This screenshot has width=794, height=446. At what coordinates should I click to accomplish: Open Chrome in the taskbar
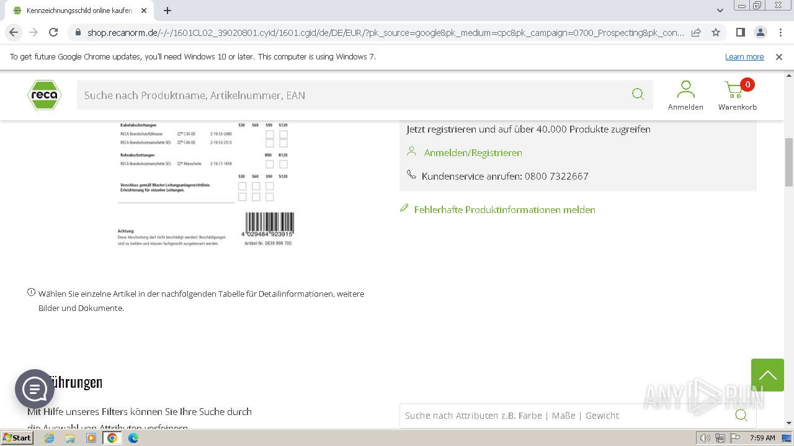112,438
